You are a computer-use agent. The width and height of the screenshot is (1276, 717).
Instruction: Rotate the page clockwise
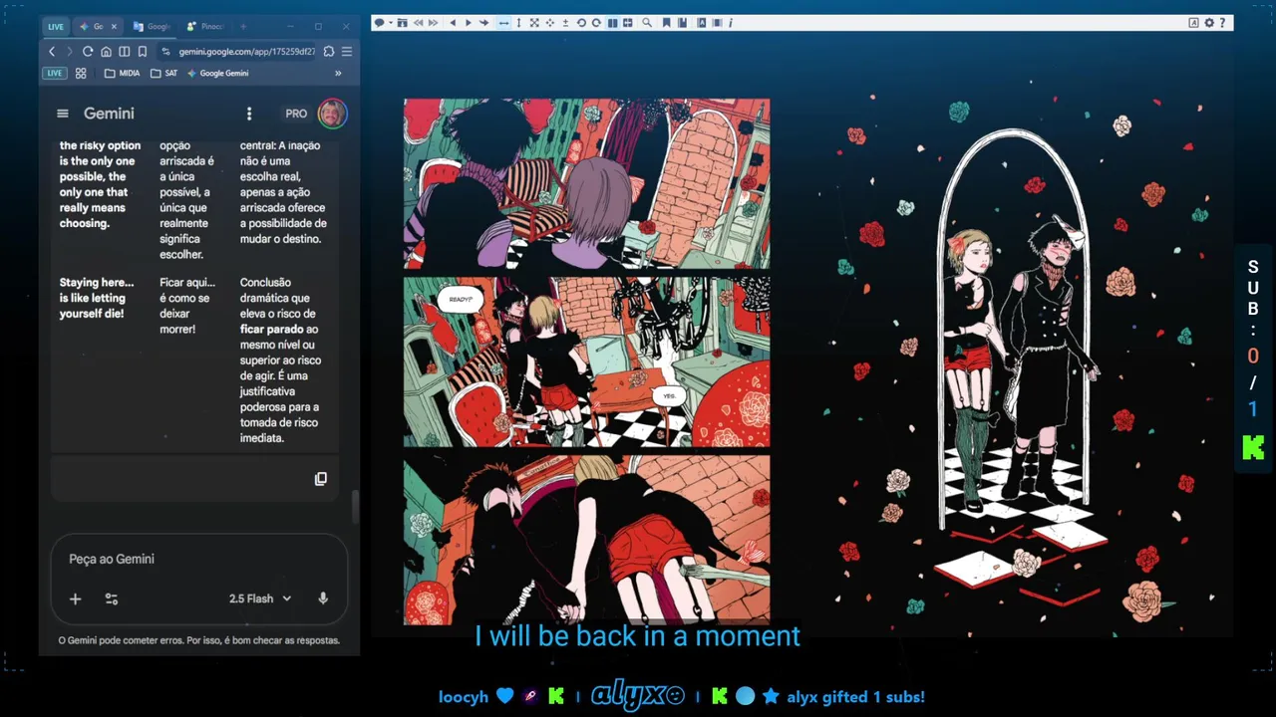[x=596, y=23]
